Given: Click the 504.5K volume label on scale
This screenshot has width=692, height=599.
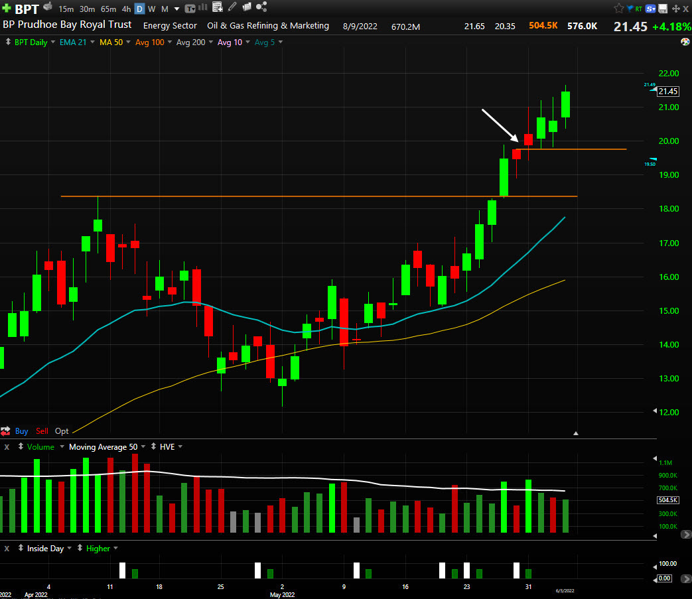Looking at the screenshot, I should 667,499.
